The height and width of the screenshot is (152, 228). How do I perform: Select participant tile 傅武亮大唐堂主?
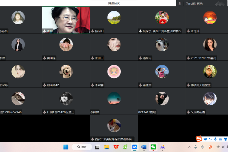coord(210,74)
